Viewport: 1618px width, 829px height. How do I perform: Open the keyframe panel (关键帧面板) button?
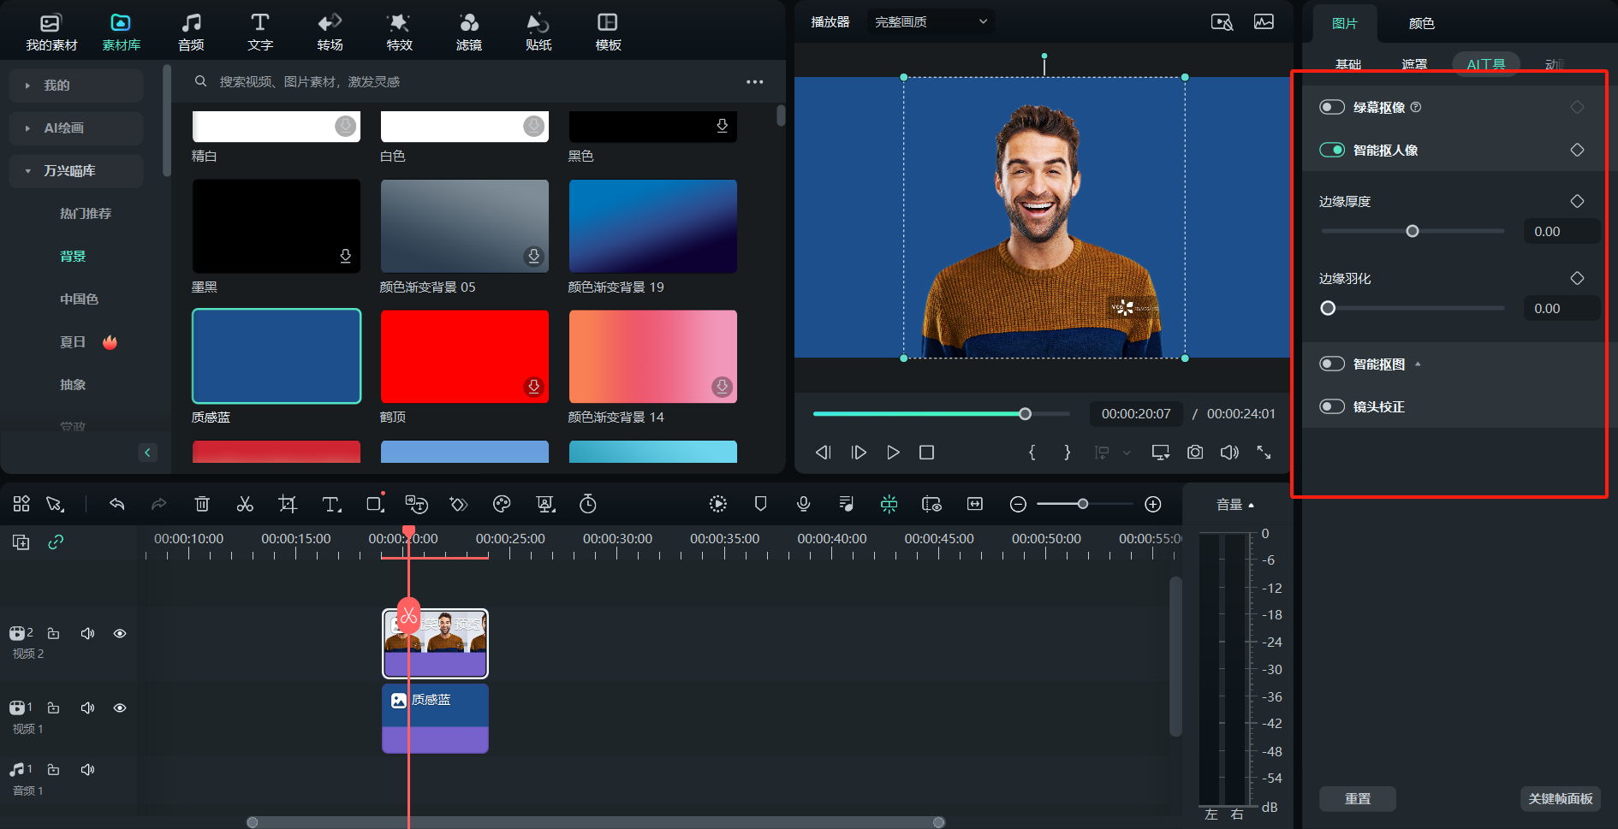1560,798
